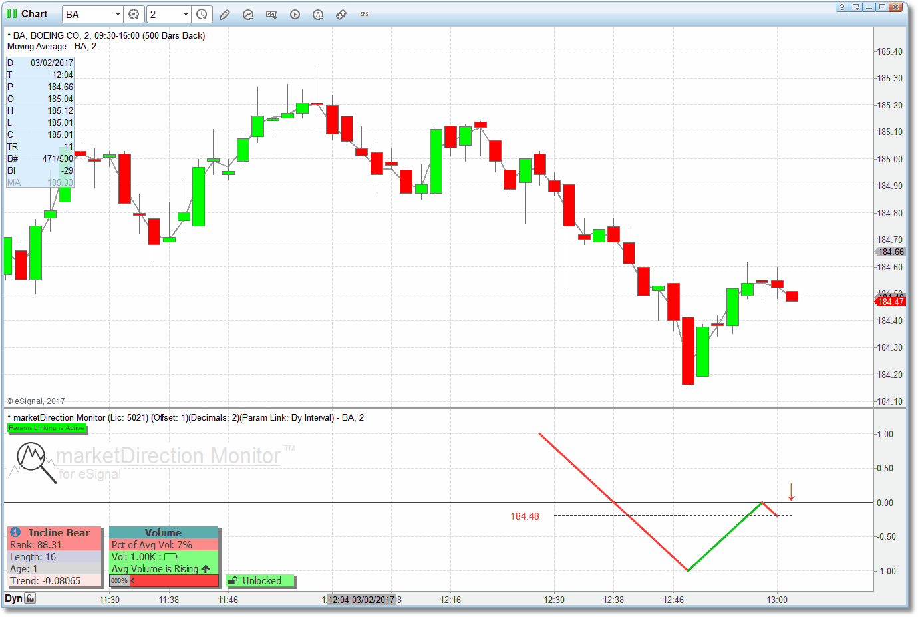Screen dimensions: 918x617
Task: Open the alerts circled-A icon
Action: click(x=318, y=14)
